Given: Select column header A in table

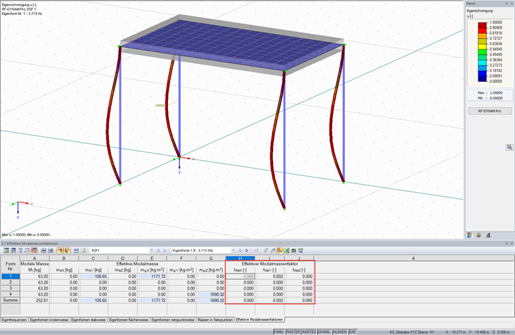Looking at the screenshot, I should [x=35, y=259].
